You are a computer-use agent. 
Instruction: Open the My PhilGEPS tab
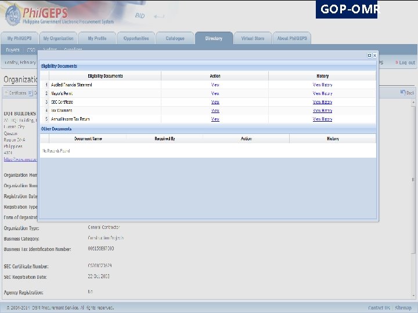[x=20, y=38]
